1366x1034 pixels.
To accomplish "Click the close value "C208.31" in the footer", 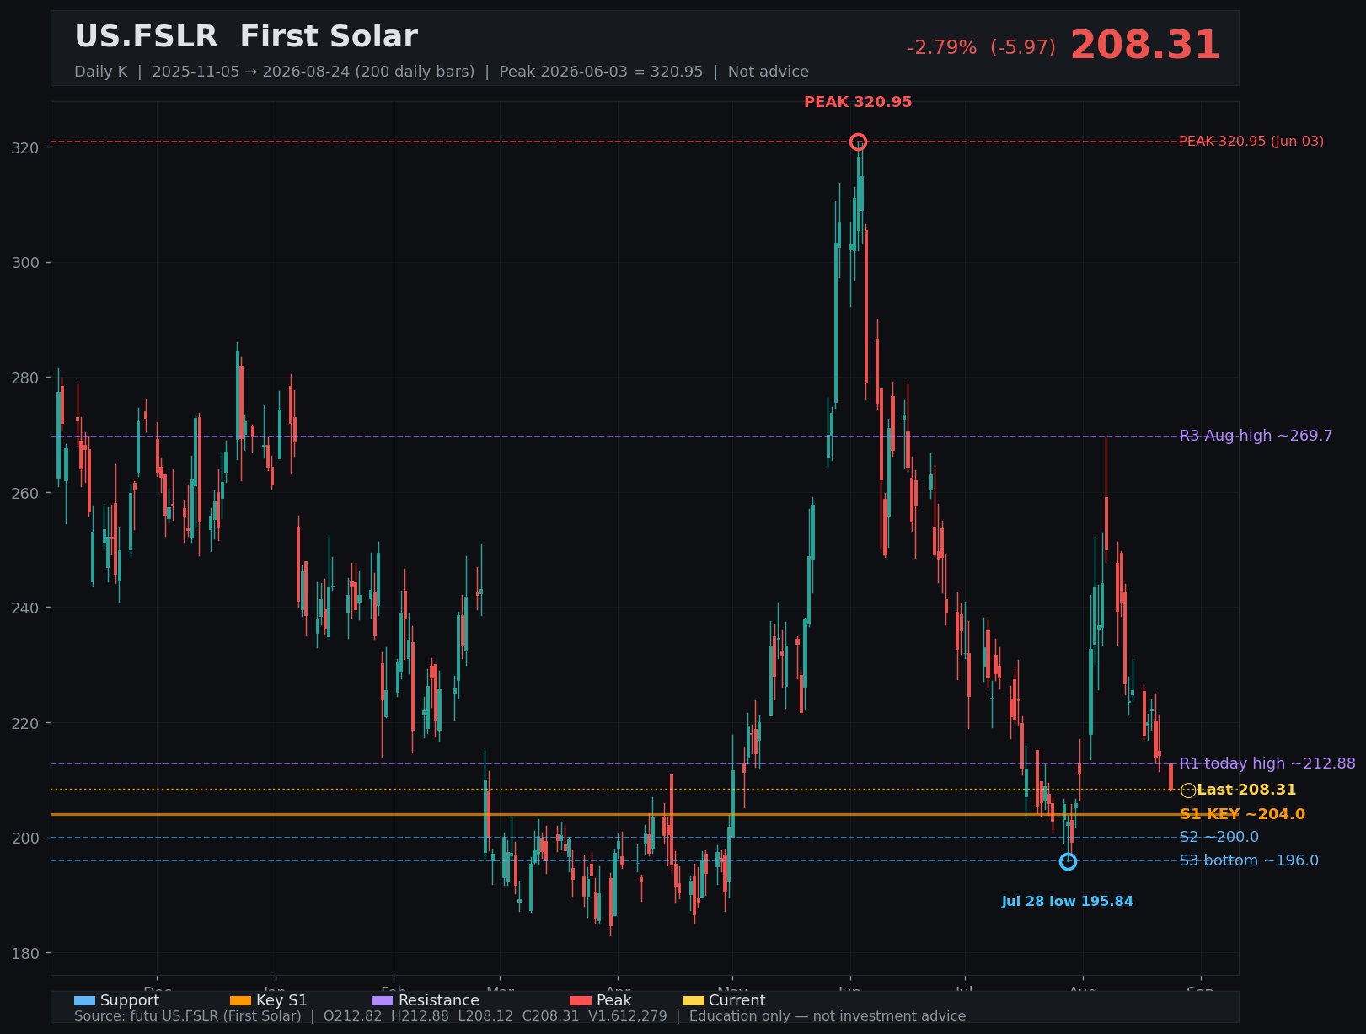I will pyautogui.click(x=551, y=1016).
